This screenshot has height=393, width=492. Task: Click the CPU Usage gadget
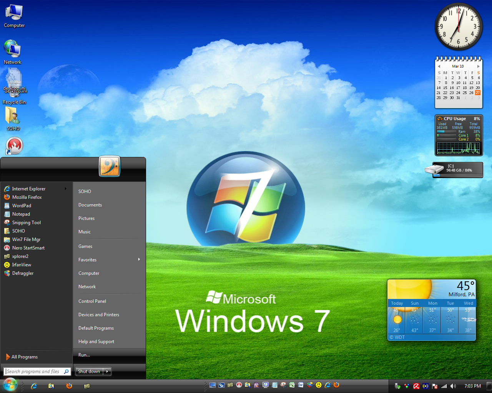(459, 135)
